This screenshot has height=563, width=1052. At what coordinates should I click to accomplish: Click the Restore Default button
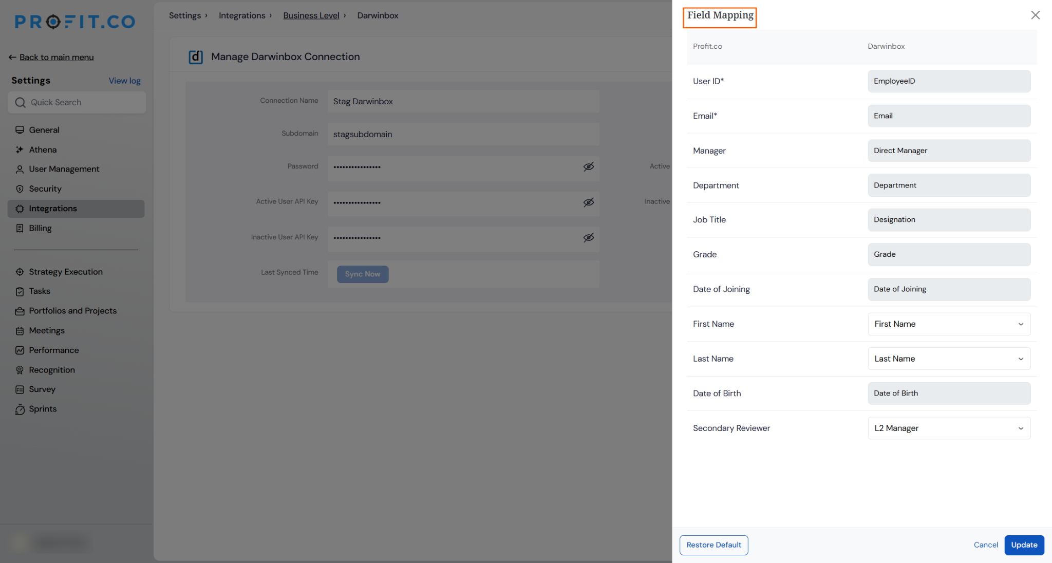point(713,545)
